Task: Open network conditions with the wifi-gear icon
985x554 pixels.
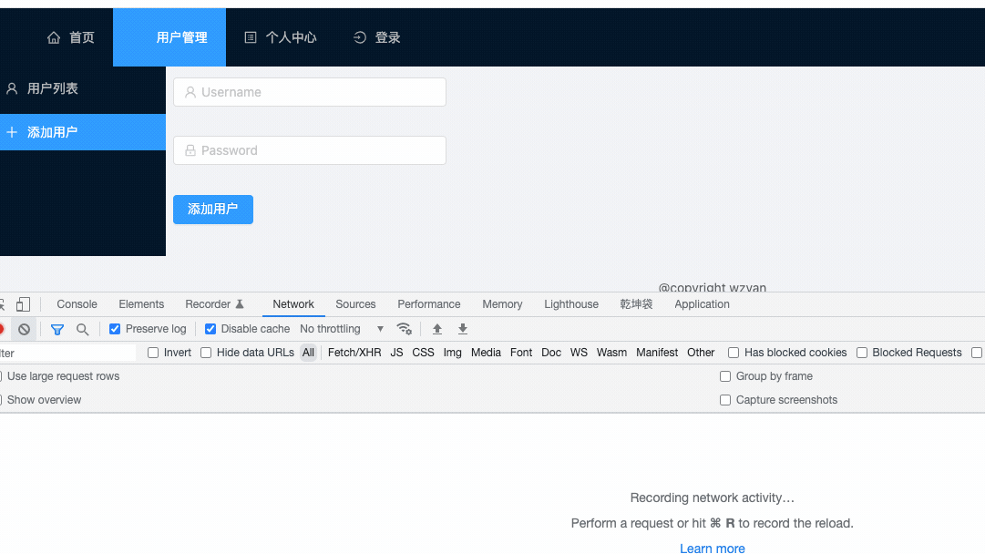Action: click(x=404, y=329)
